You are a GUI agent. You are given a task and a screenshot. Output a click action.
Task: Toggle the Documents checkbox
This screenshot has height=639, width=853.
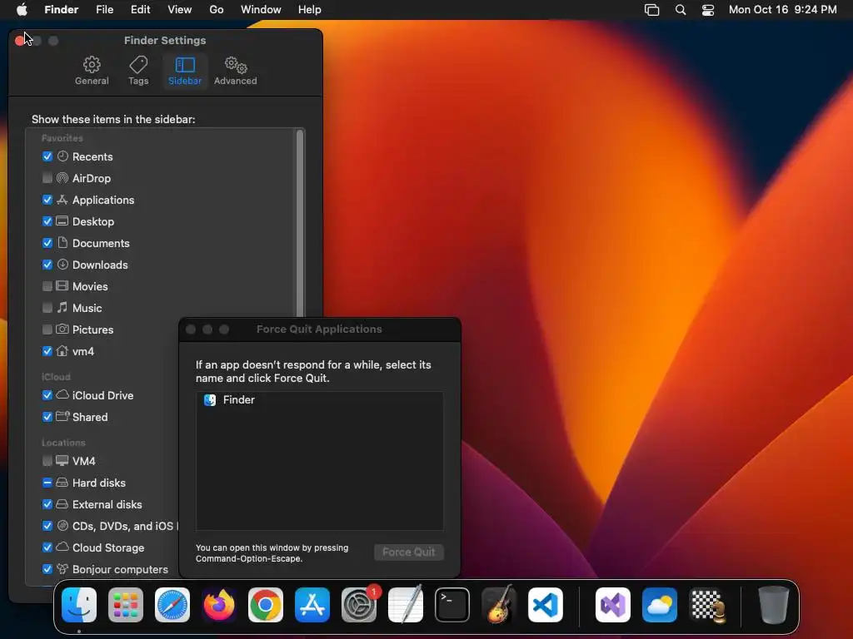point(47,243)
